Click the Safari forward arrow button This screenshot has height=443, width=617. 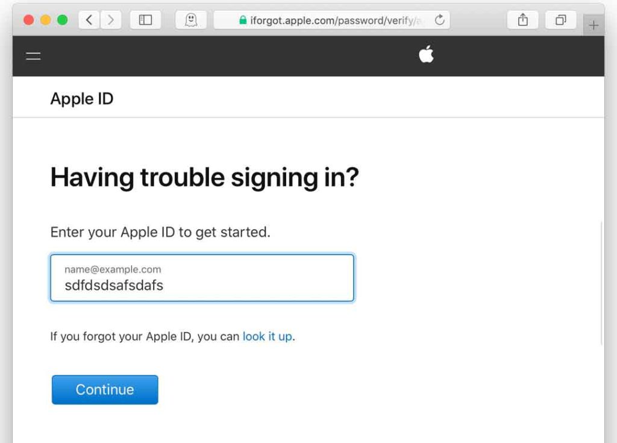click(110, 20)
